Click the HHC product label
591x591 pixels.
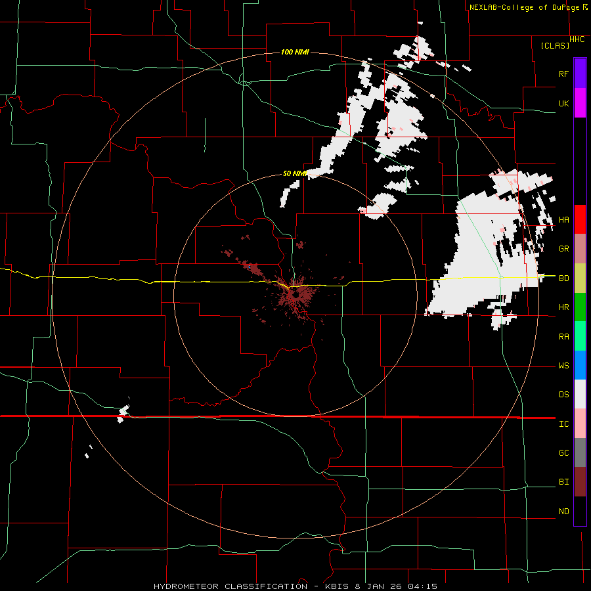[577, 39]
